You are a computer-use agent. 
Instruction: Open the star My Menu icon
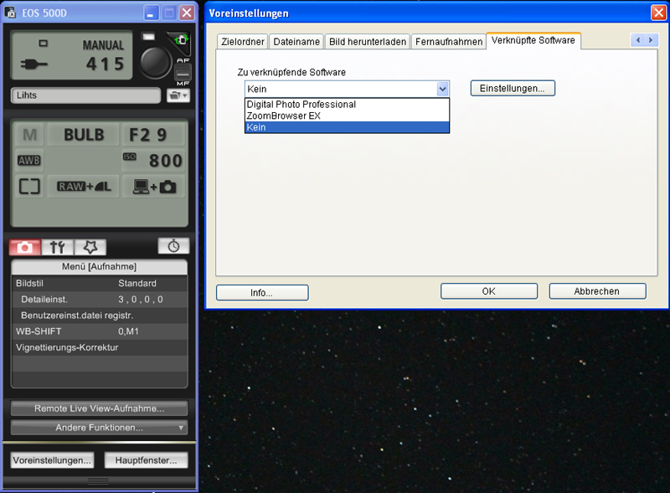[90, 247]
